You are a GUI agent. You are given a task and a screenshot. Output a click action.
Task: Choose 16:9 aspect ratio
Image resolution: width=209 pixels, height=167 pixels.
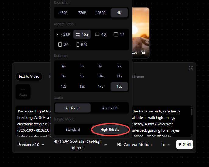(x=82, y=34)
